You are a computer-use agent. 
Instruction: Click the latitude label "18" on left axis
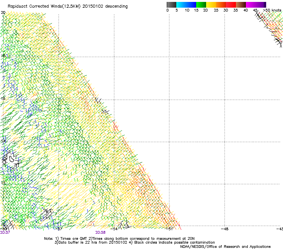3,56
